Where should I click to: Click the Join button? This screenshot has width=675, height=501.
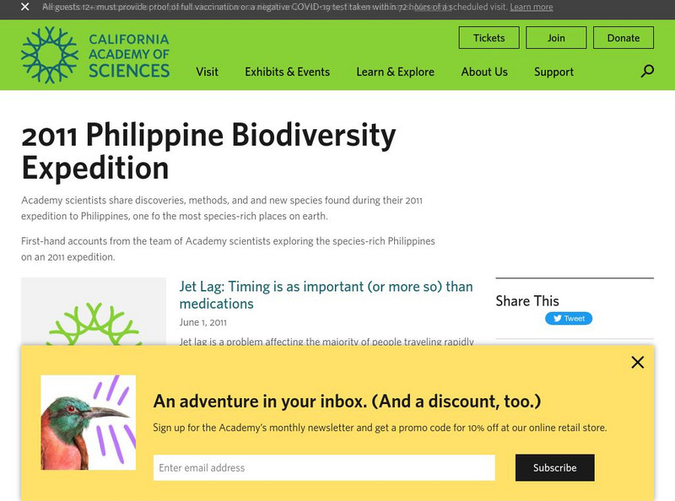point(556,38)
